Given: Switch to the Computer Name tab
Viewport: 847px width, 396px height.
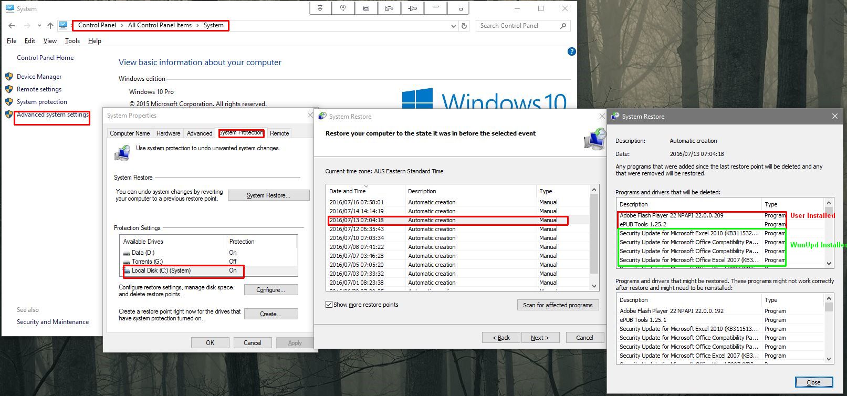Looking at the screenshot, I should [x=130, y=133].
